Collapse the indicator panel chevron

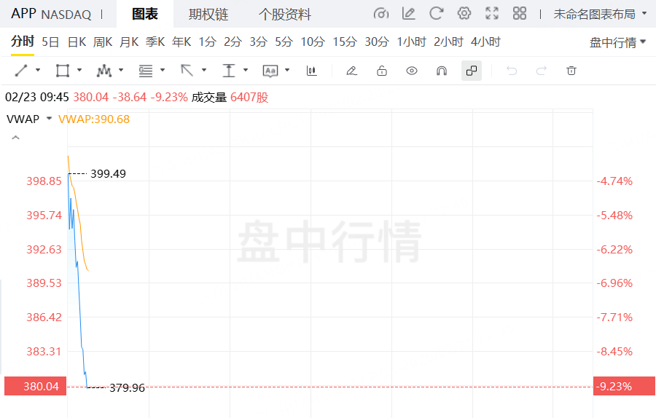click(x=15, y=138)
